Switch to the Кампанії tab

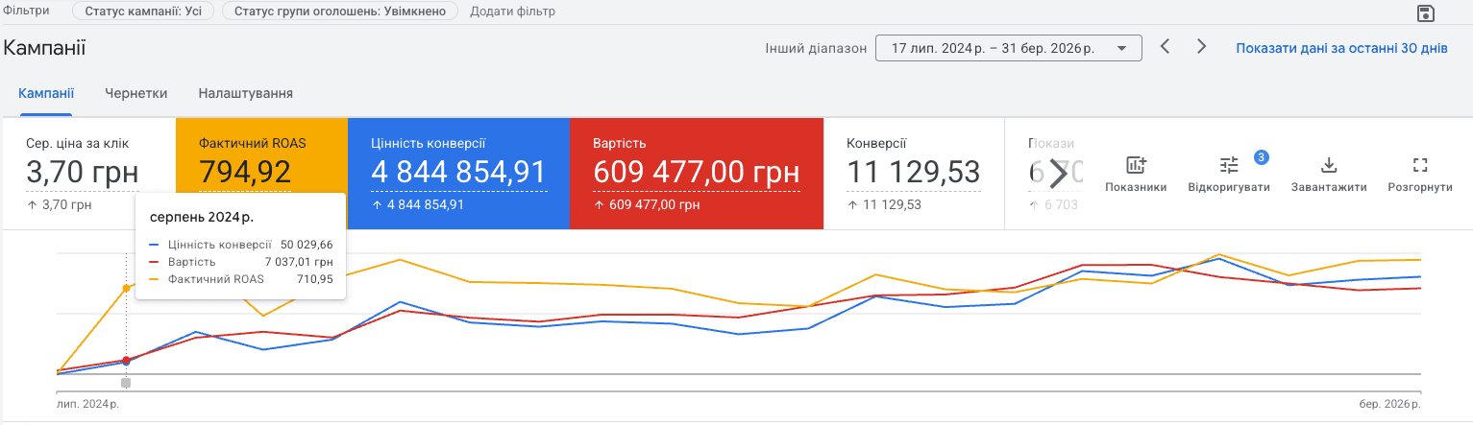46,93
